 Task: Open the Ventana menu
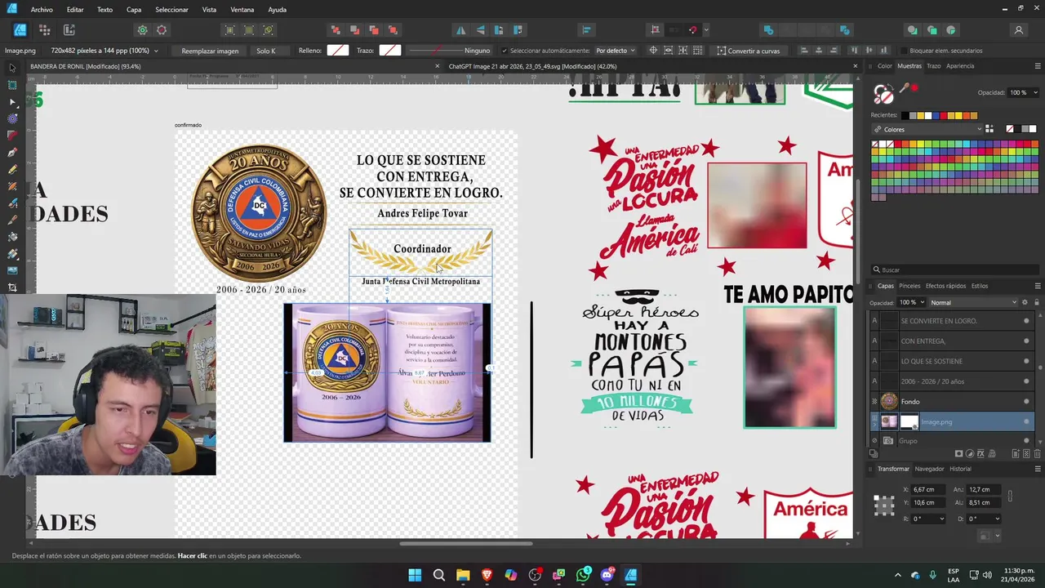[242, 10]
